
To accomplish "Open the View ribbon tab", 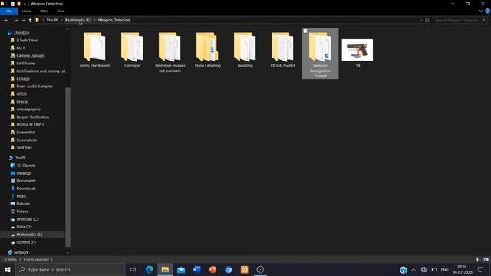I will pyautogui.click(x=61, y=11).
